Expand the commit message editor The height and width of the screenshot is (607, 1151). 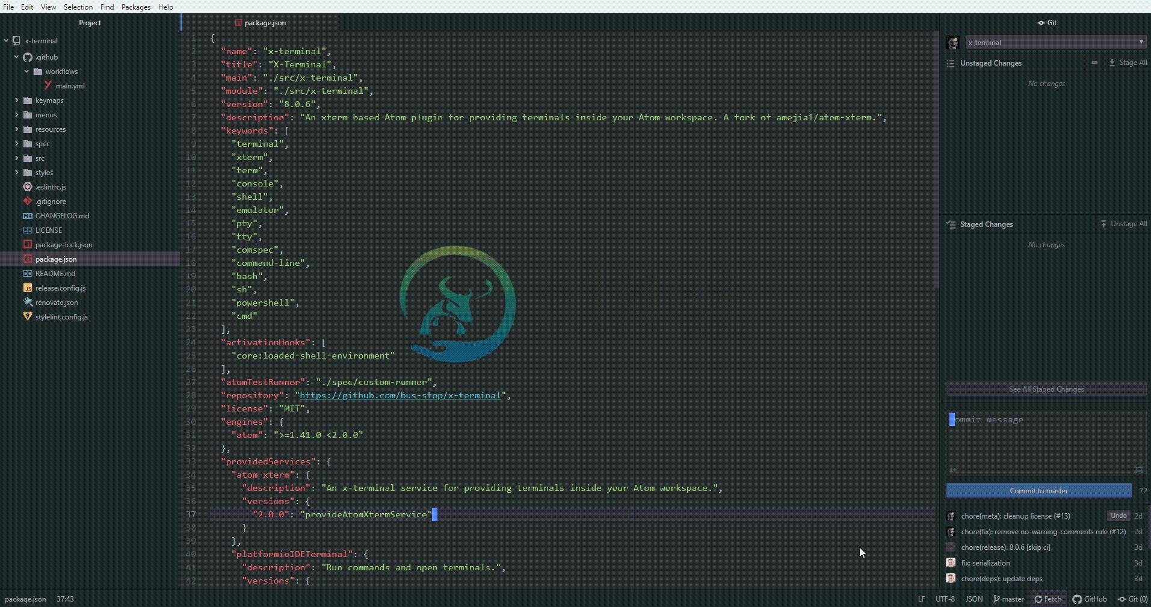coord(1139,469)
